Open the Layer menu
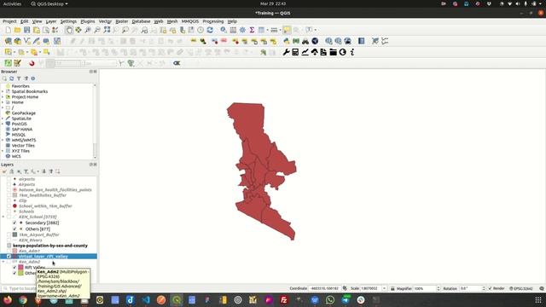Image resolution: width=546 pixels, height=307 pixels. pos(51,21)
